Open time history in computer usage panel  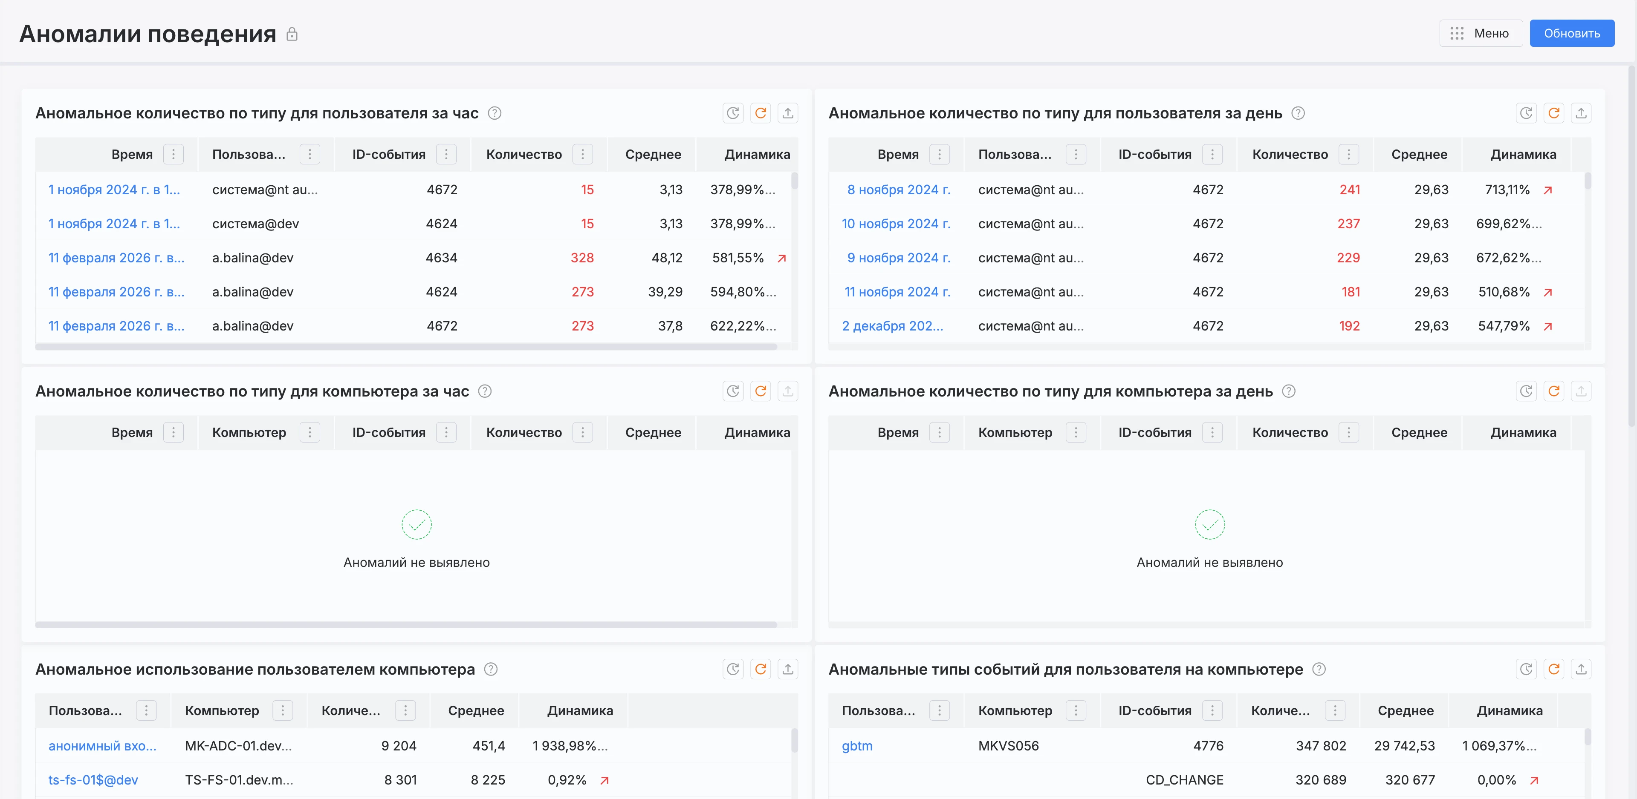733,670
